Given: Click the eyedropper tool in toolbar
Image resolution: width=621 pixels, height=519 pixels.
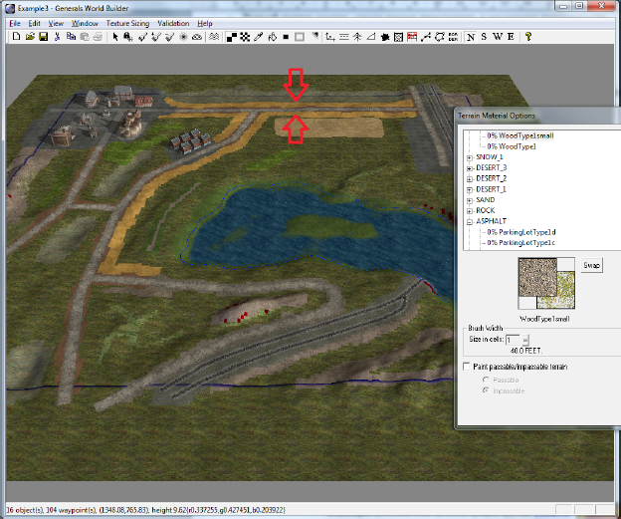Looking at the screenshot, I should coord(258,37).
